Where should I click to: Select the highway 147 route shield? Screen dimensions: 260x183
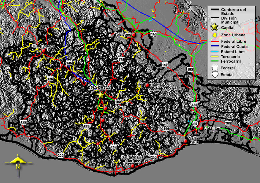coord(165,65)
